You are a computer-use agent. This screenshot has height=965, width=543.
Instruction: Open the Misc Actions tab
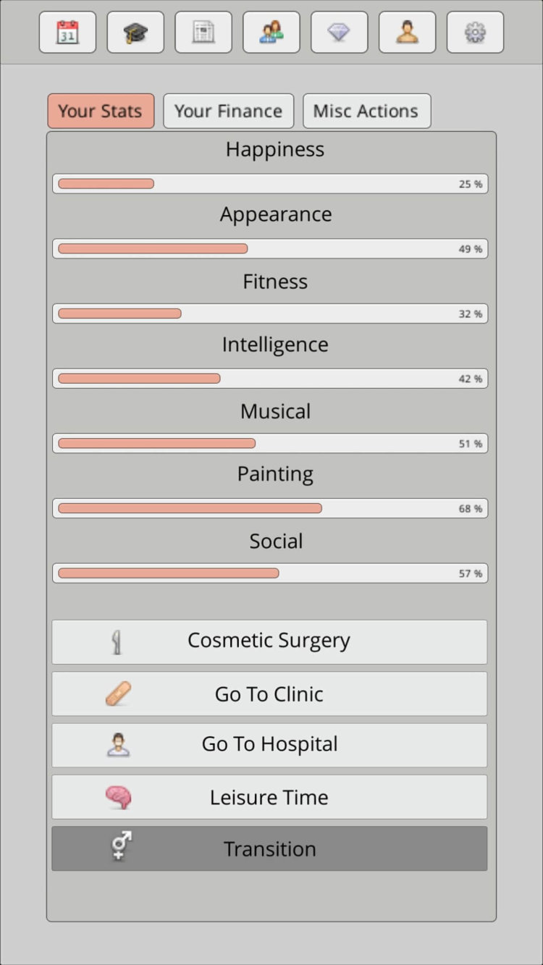click(x=366, y=111)
